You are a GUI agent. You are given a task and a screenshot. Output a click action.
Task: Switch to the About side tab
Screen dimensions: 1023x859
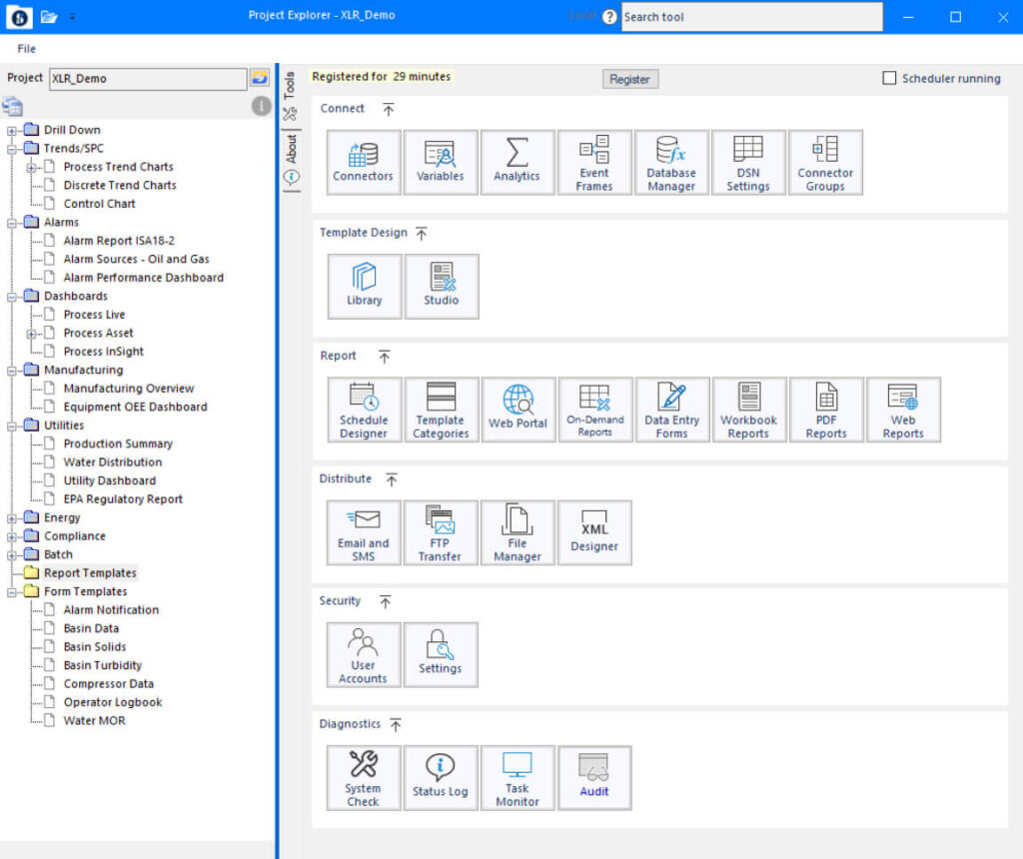point(291,150)
